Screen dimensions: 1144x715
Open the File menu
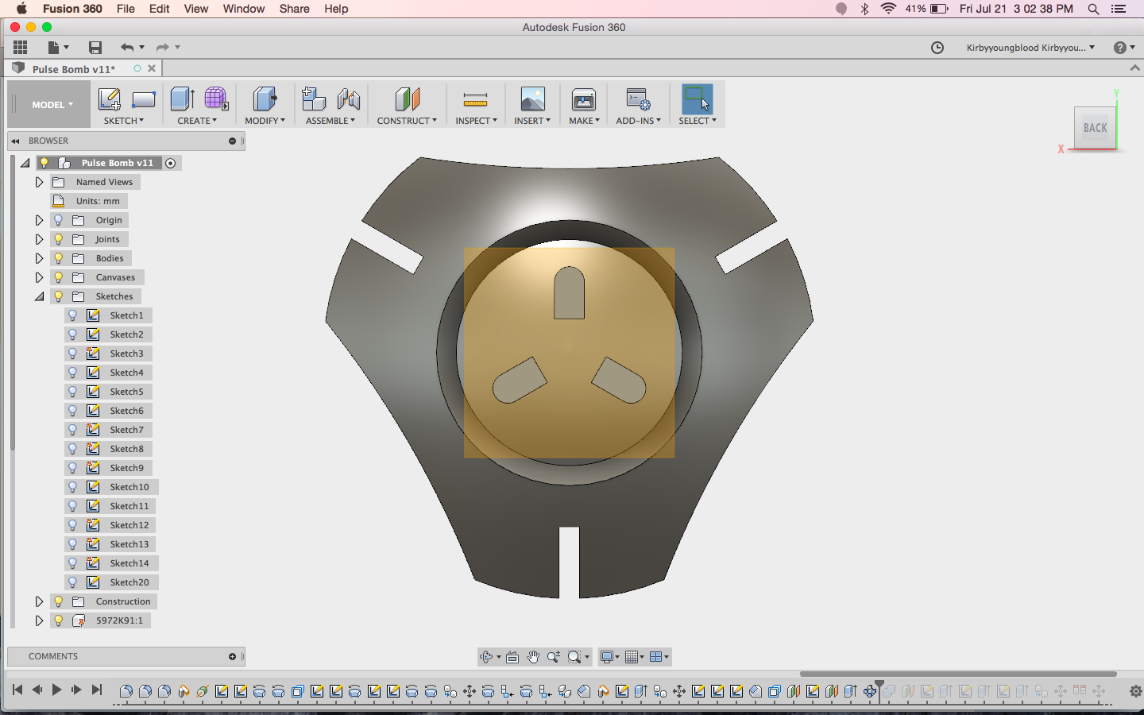[x=126, y=9]
